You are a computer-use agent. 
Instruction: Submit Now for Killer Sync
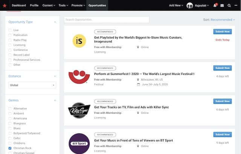(223, 101)
